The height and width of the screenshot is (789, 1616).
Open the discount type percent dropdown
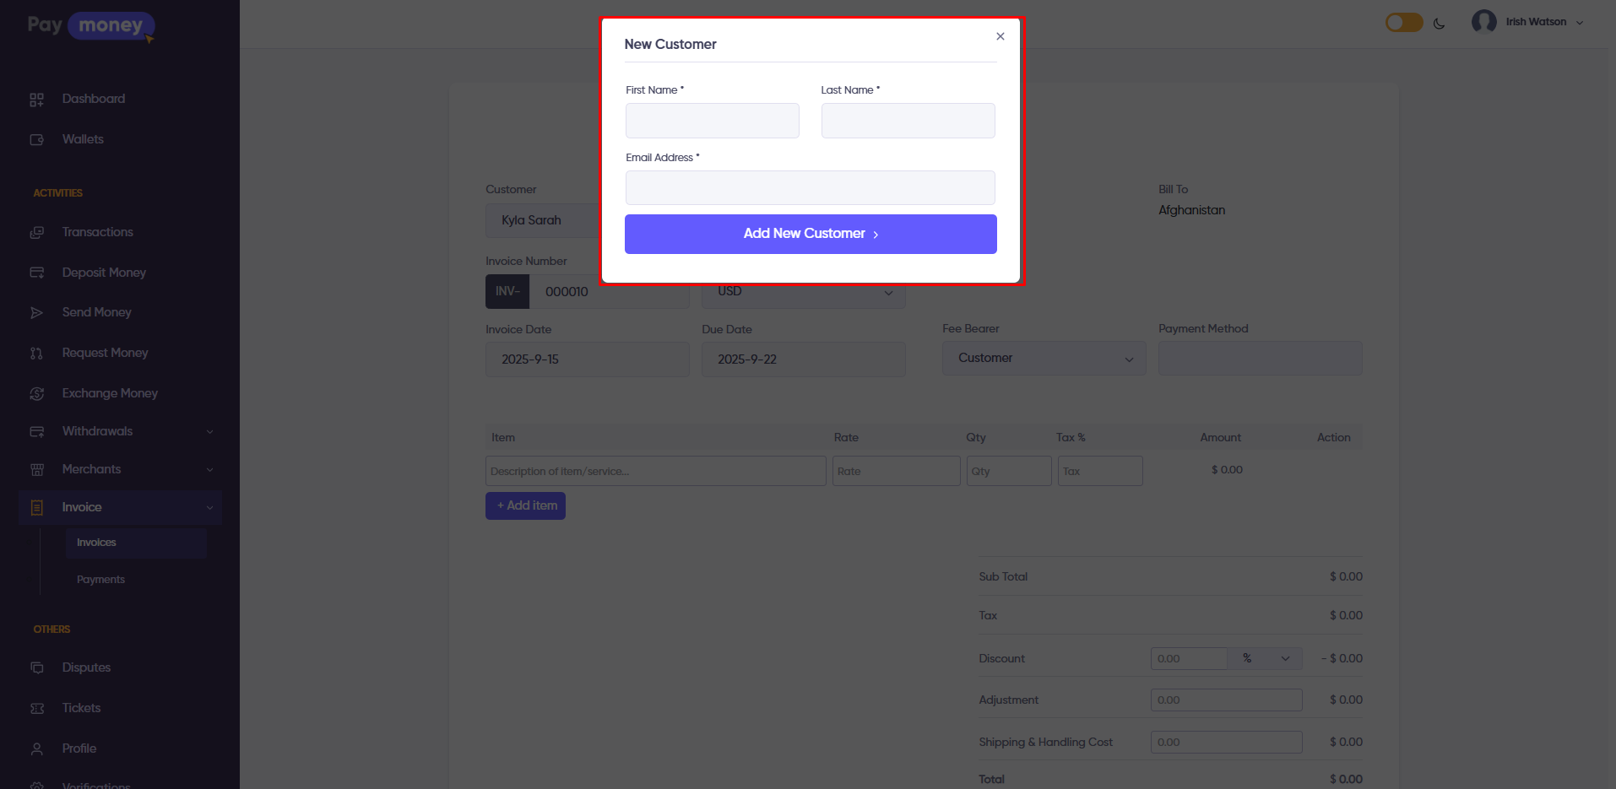tap(1265, 659)
